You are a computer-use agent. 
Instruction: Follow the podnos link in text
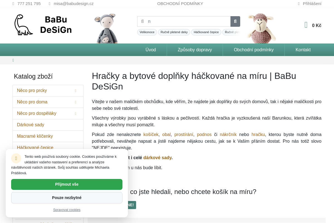pyautogui.click(x=204, y=134)
